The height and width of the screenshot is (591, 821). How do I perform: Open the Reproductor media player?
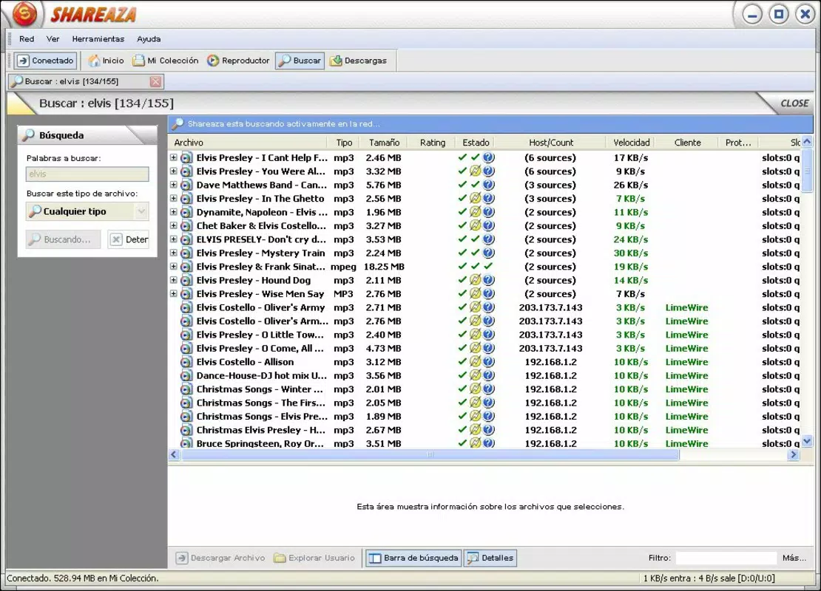click(x=238, y=61)
